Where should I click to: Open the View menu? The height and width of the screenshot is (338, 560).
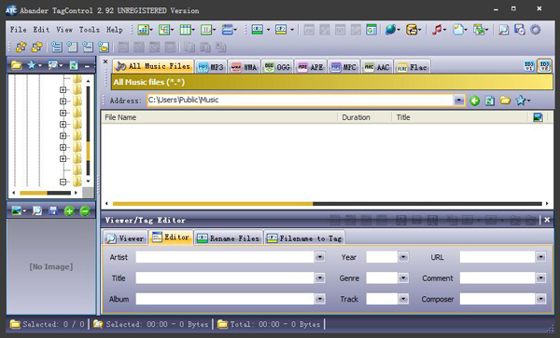coord(64,30)
